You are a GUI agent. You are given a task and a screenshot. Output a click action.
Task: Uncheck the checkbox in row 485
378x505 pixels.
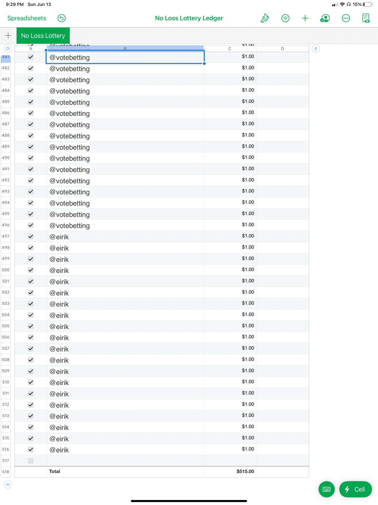31,102
